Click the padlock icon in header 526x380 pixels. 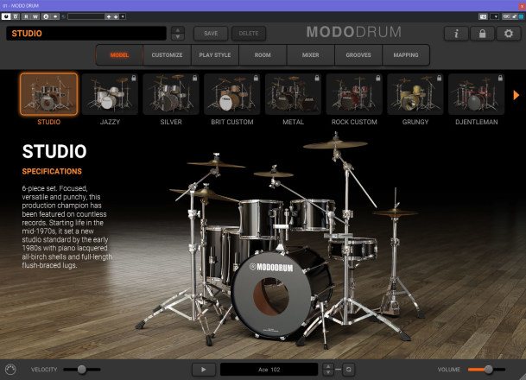pos(482,34)
